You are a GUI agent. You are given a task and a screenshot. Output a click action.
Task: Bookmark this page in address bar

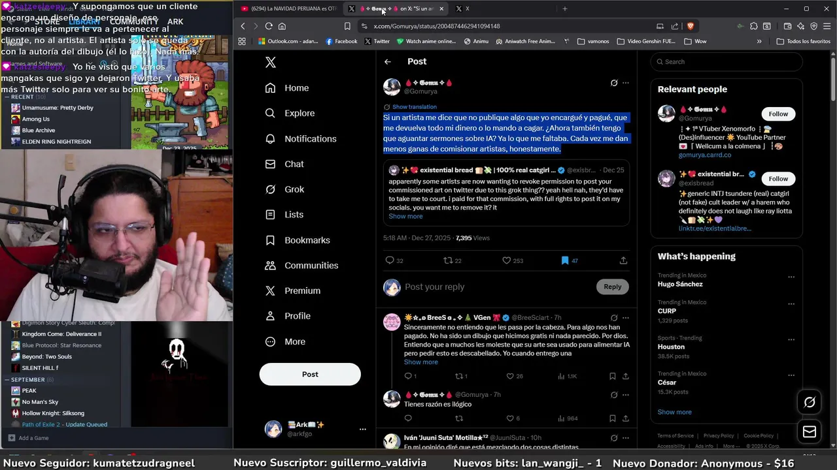pos(347,26)
